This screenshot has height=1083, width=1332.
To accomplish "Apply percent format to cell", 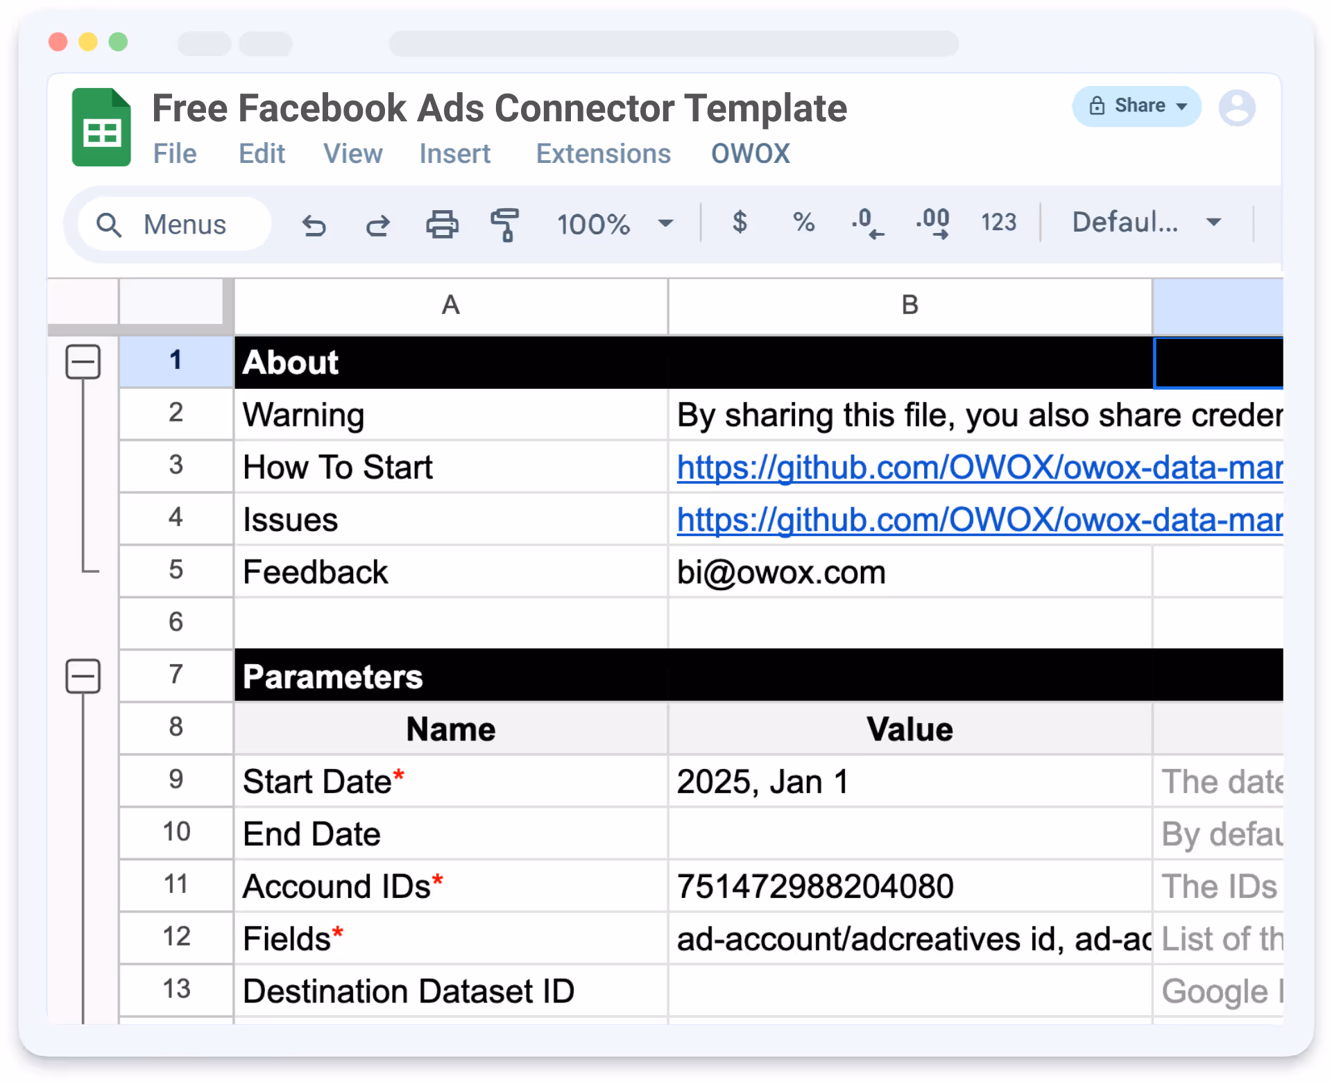I will [x=803, y=223].
